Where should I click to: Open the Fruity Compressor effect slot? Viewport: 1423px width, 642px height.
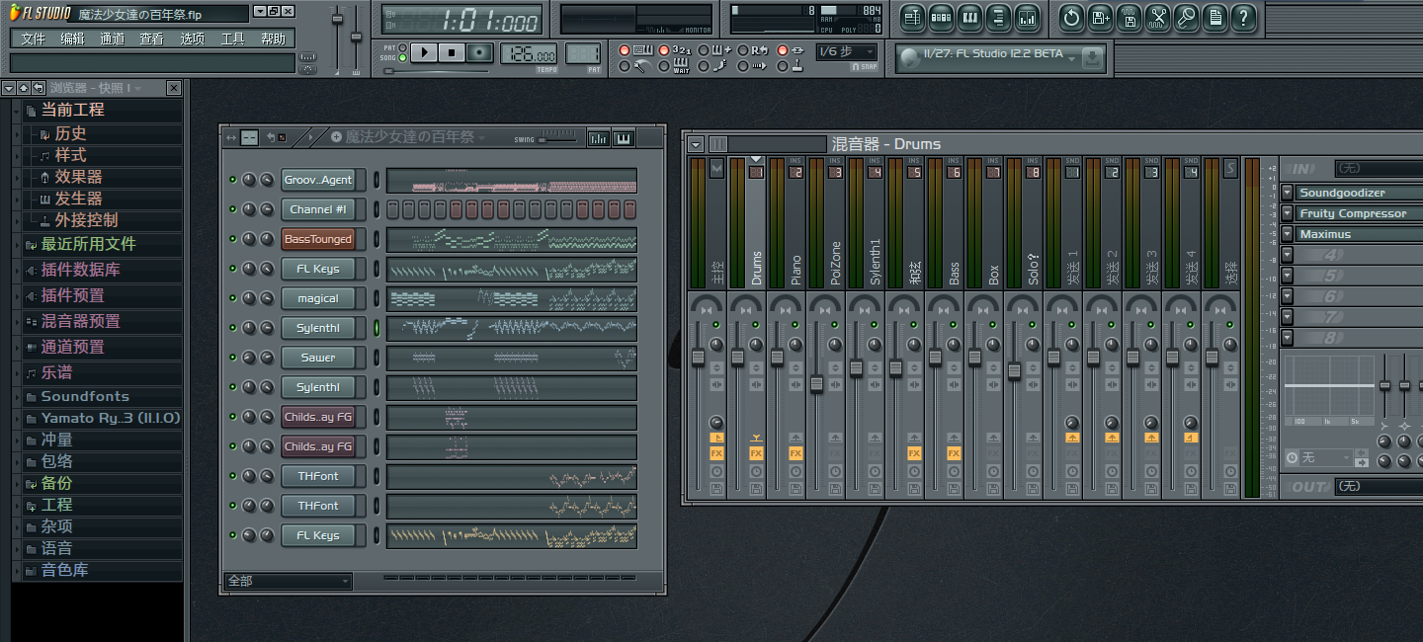tap(1352, 213)
